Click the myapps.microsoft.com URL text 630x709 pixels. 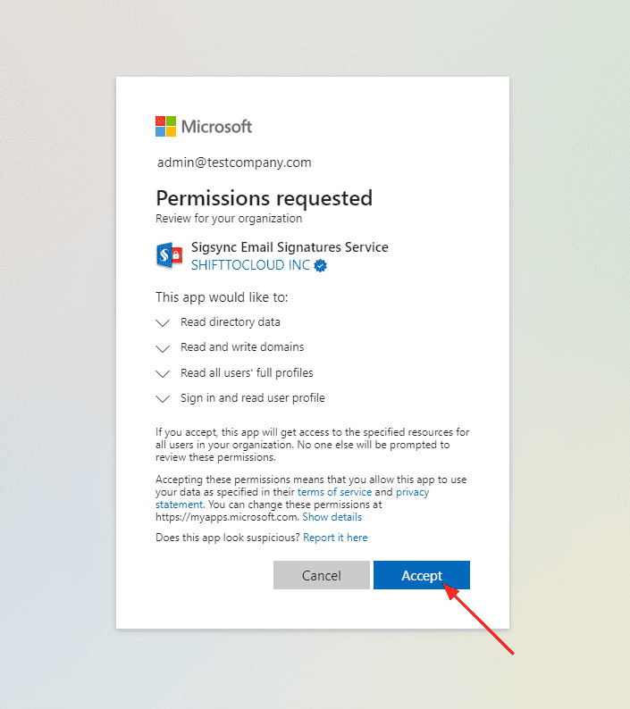point(227,517)
